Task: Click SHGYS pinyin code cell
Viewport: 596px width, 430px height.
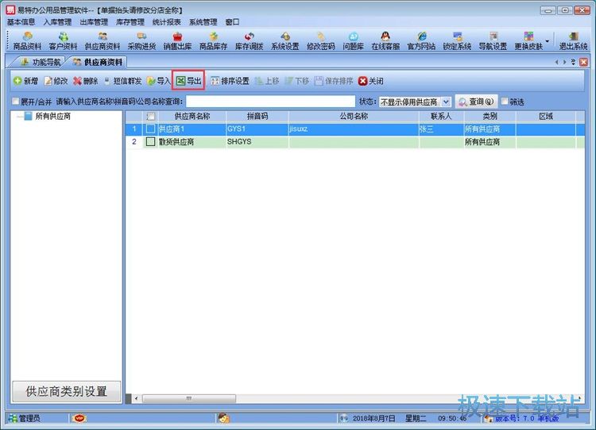Action: point(257,142)
